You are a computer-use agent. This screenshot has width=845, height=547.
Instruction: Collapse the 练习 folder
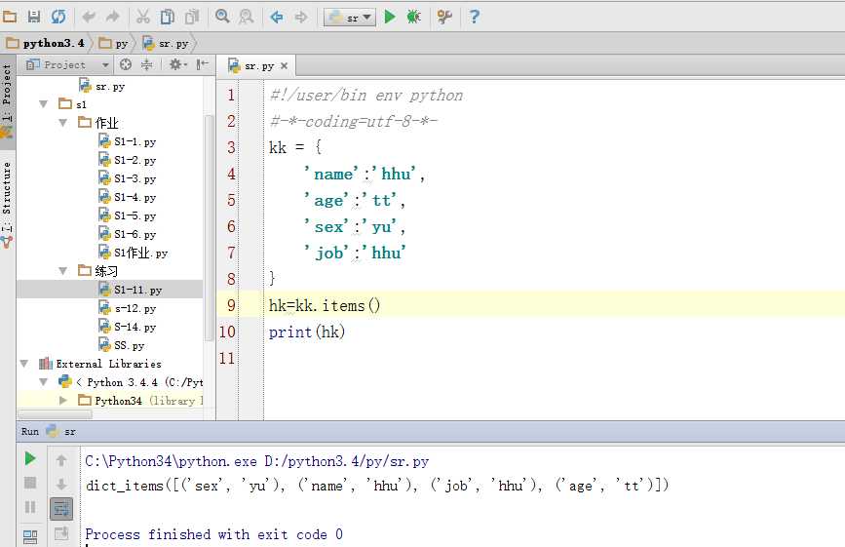point(63,270)
